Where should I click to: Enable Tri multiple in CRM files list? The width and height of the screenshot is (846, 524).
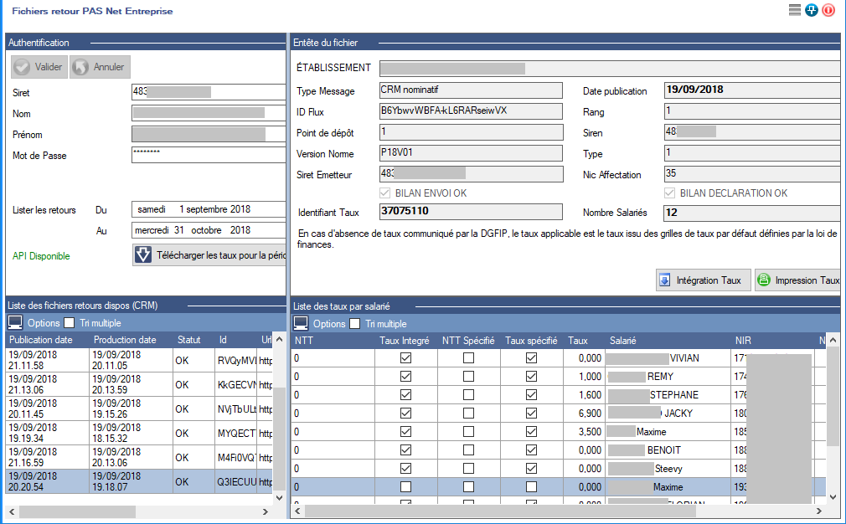pyautogui.click(x=70, y=323)
